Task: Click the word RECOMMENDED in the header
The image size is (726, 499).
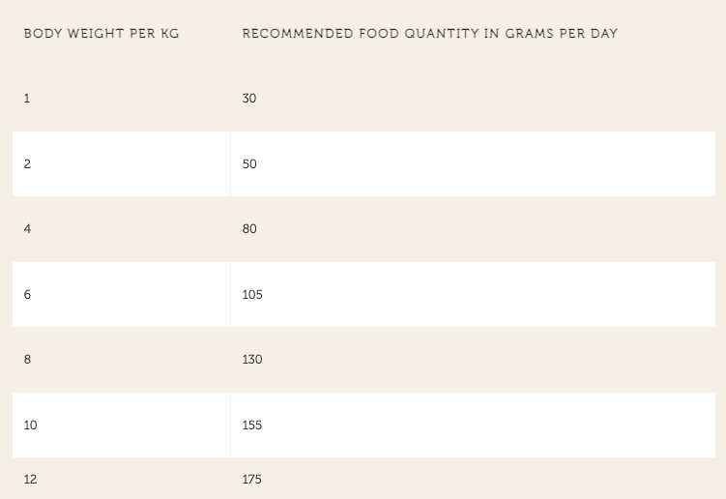Action: (292, 34)
